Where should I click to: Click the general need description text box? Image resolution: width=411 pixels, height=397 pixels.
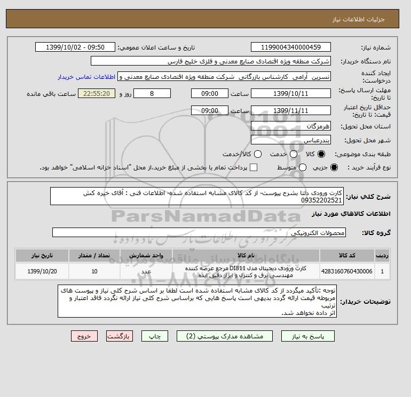pyautogui.click(x=197, y=196)
